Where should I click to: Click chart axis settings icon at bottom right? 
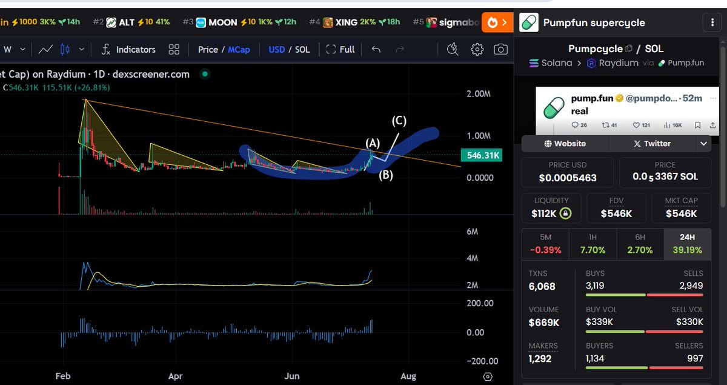click(488, 377)
